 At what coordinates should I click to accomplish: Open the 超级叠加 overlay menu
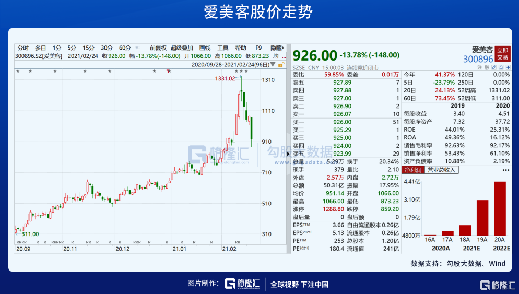coord(182,48)
